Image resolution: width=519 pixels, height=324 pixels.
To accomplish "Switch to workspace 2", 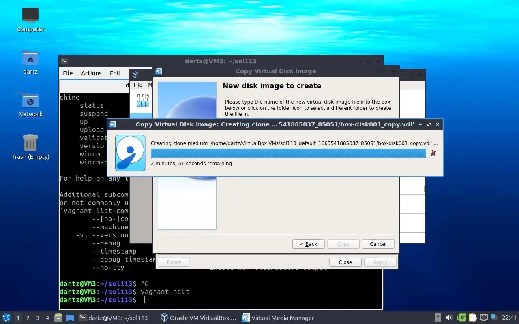I will pos(28,318).
